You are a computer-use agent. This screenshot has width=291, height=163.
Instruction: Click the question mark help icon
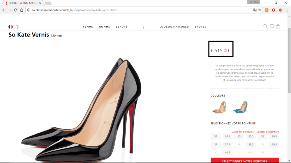(18, 27)
